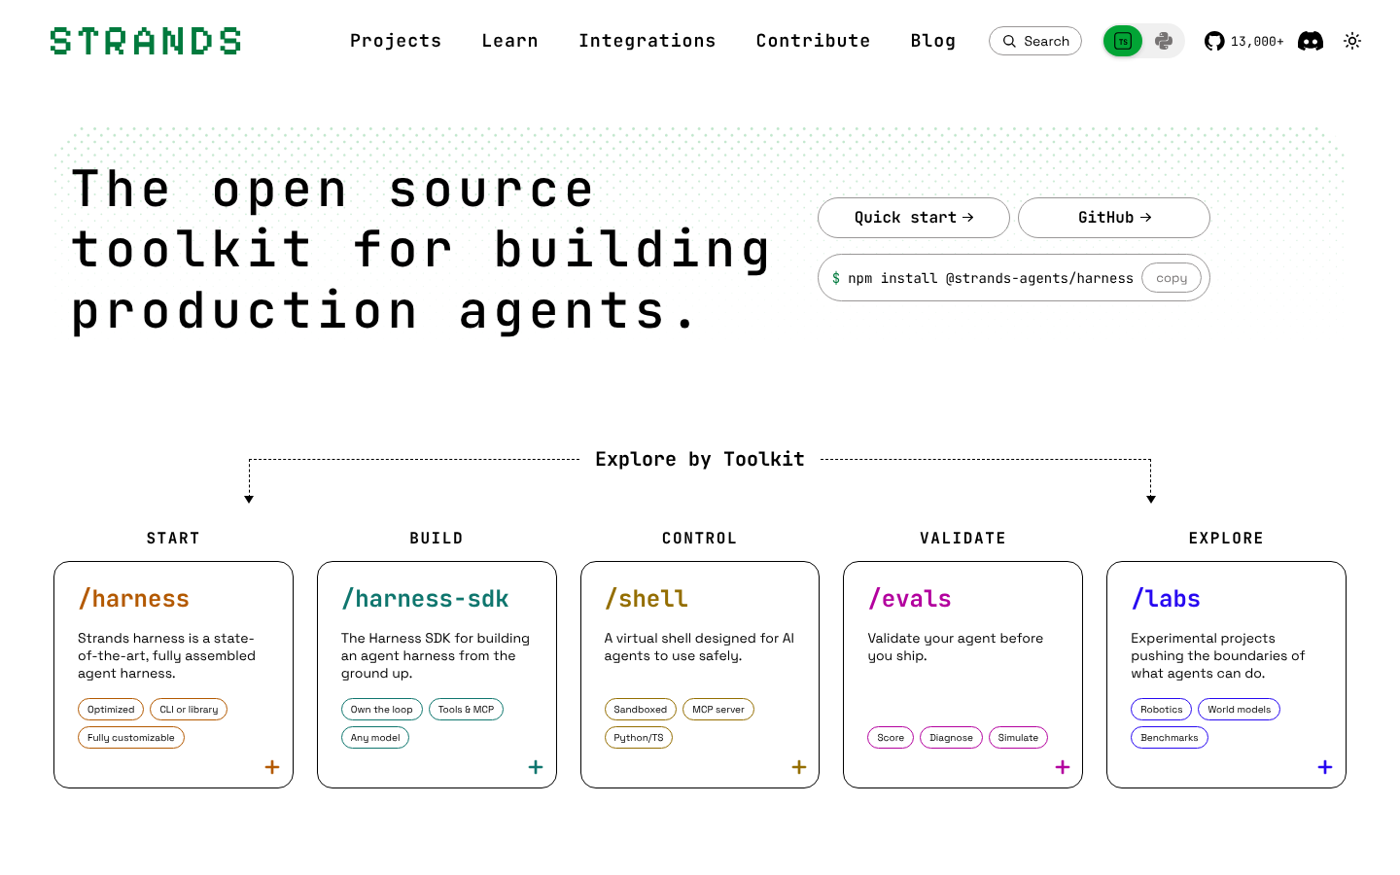Click the Sandboxed tag
The image size is (1400, 875).
pyautogui.click(x=641, y=710)
